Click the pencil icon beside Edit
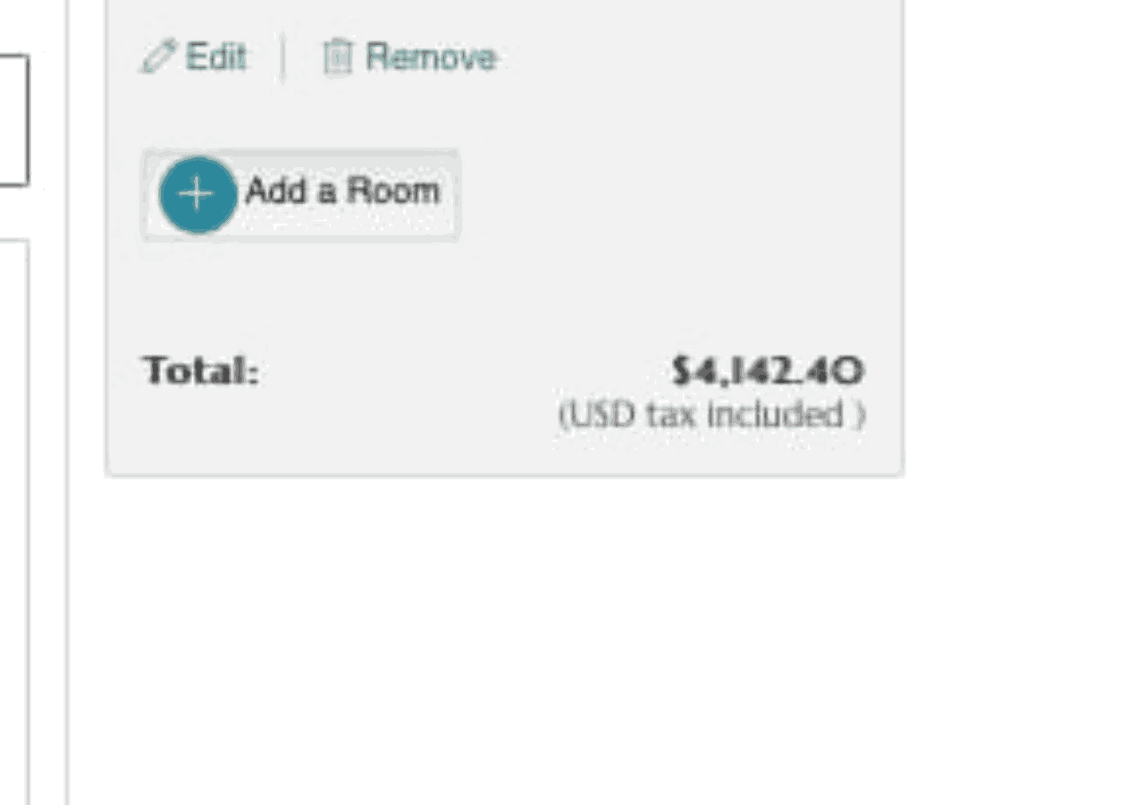The image size is (1144, 805). [157, 58]
